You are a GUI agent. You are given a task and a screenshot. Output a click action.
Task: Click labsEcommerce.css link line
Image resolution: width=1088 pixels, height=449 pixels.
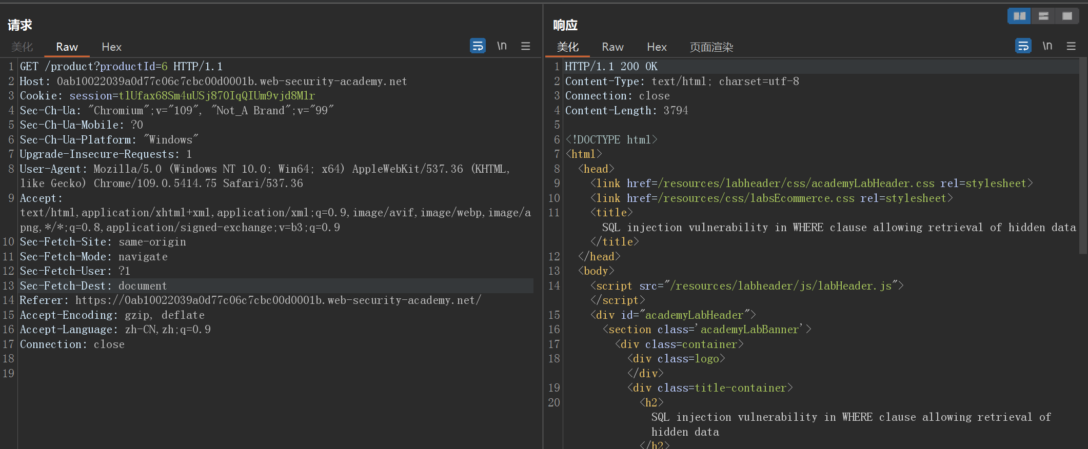(772, 198)
